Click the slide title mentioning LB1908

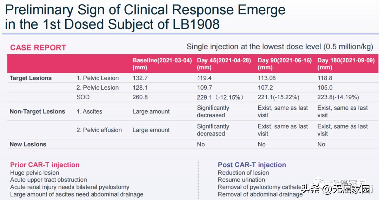(145, 16)
